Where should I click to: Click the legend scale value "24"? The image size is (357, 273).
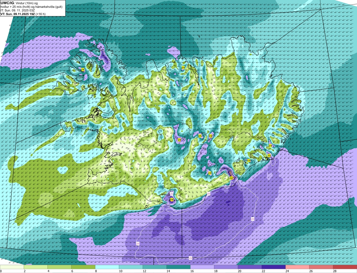click(287, 271)
